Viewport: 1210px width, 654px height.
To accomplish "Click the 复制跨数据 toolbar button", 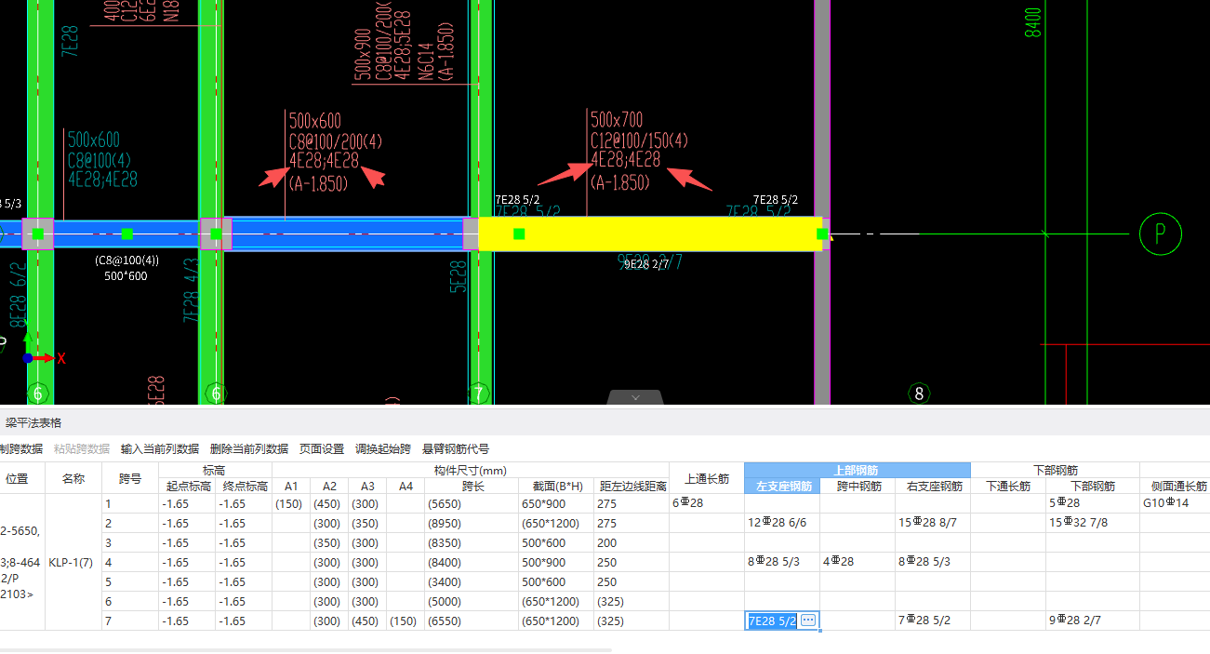I will [x=20, y=448].
